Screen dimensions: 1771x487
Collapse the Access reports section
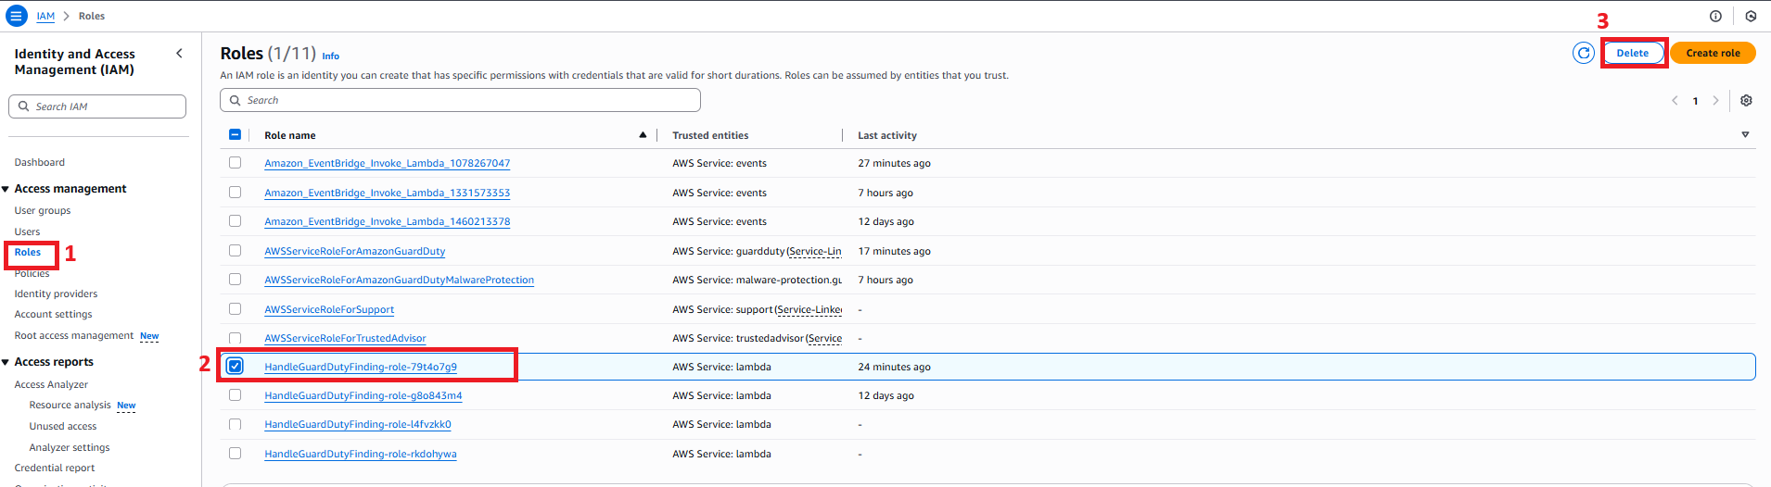pyautogui.click(x=6, y=362)
